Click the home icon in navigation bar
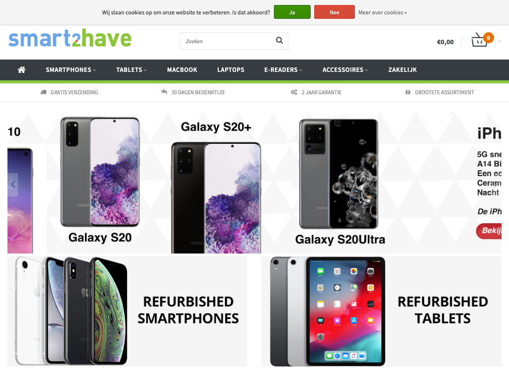The height and width of the screenshot is (381, 509). (x=21, y=69)
